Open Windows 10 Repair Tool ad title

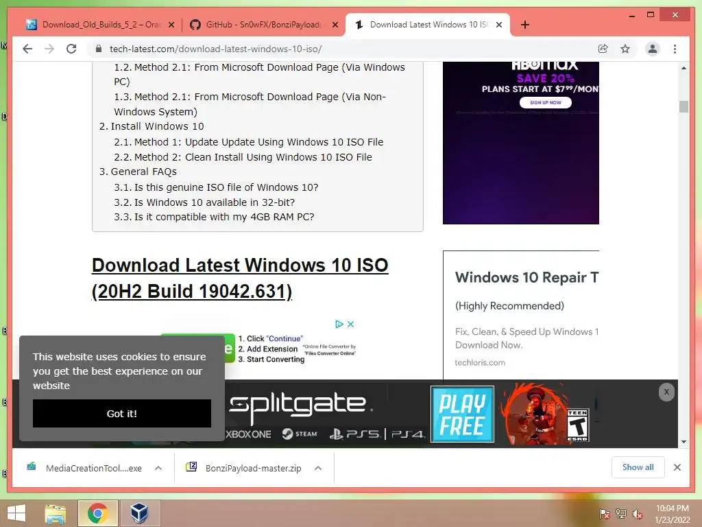pyautogui.click(x=526, y=277)
